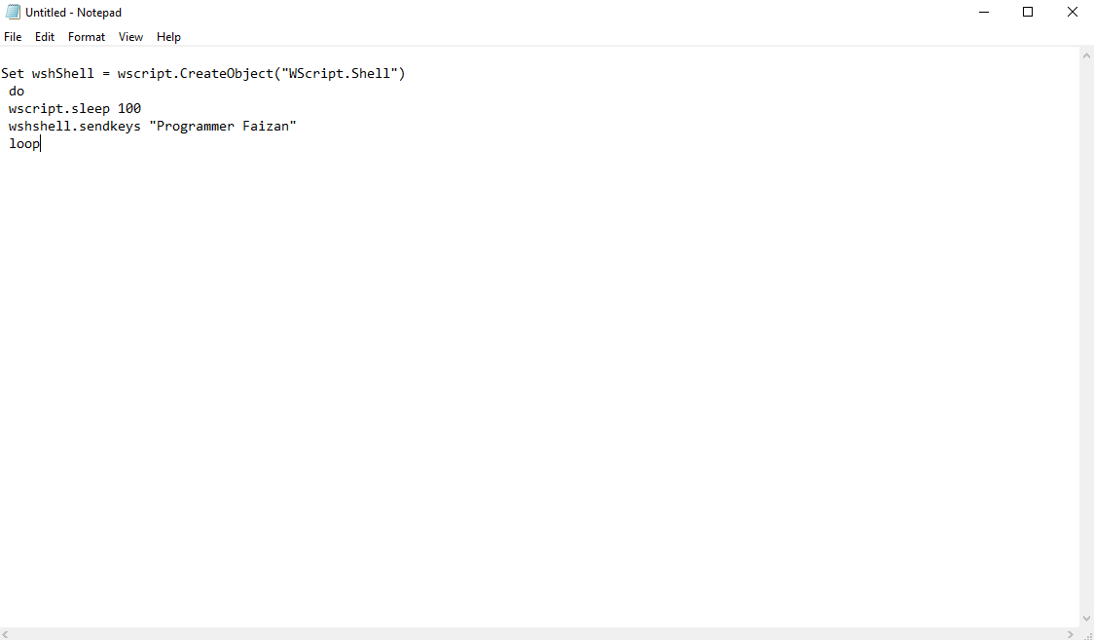Click the vertical scrollbar up arrow
Viewport: 1094px width, 640px height.
(1086, 56)
